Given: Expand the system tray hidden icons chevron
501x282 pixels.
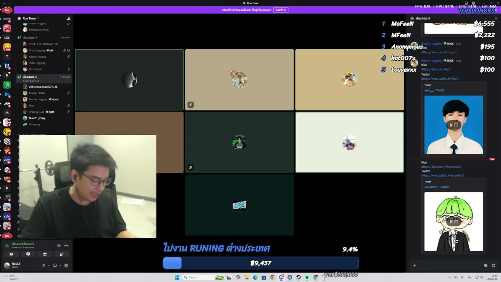Looking at the screenshot, I should [x=450, y=277].
